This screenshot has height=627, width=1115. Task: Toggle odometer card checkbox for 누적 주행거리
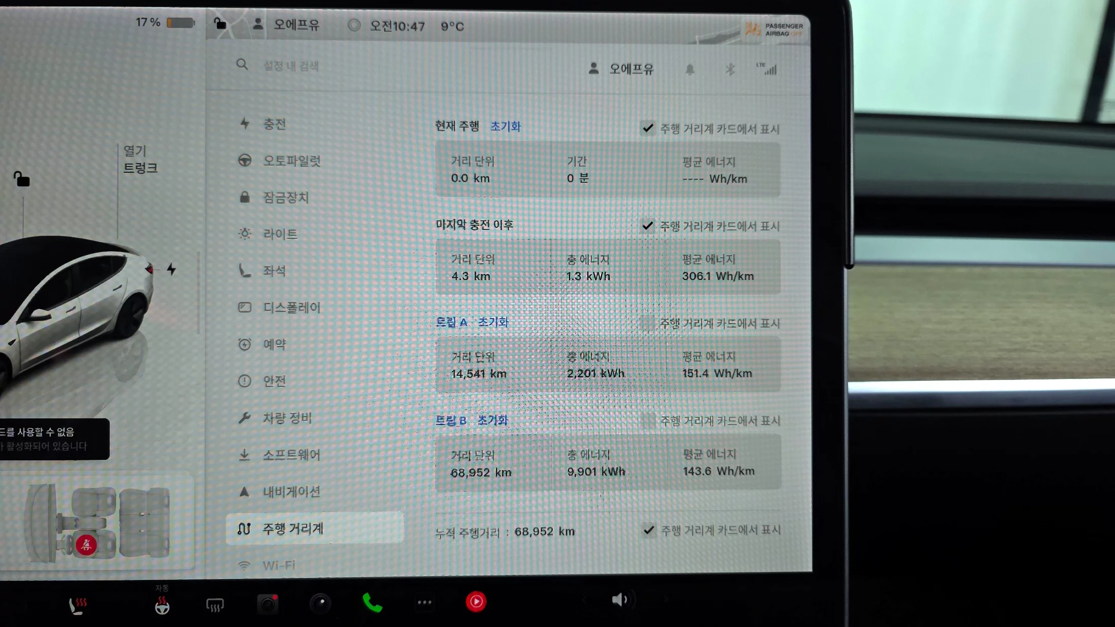point(649,530)
